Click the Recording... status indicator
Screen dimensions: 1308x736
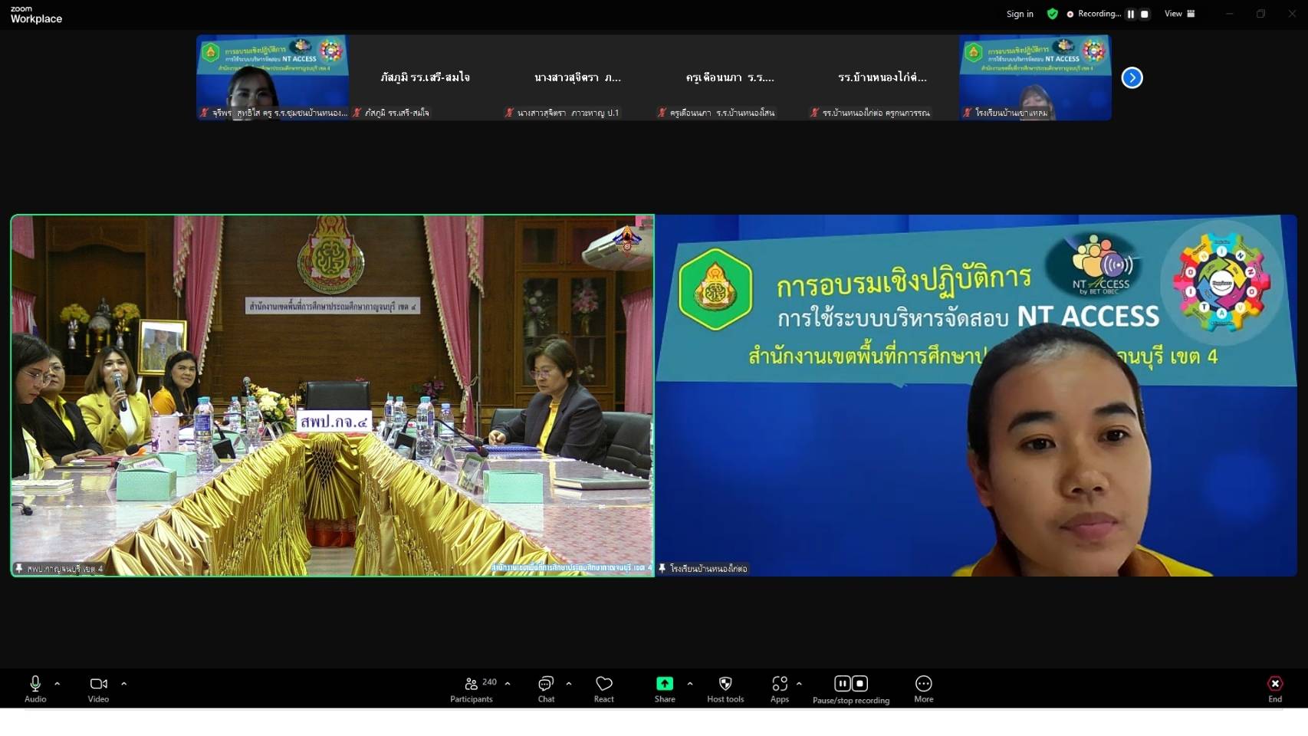[1094, 14]
